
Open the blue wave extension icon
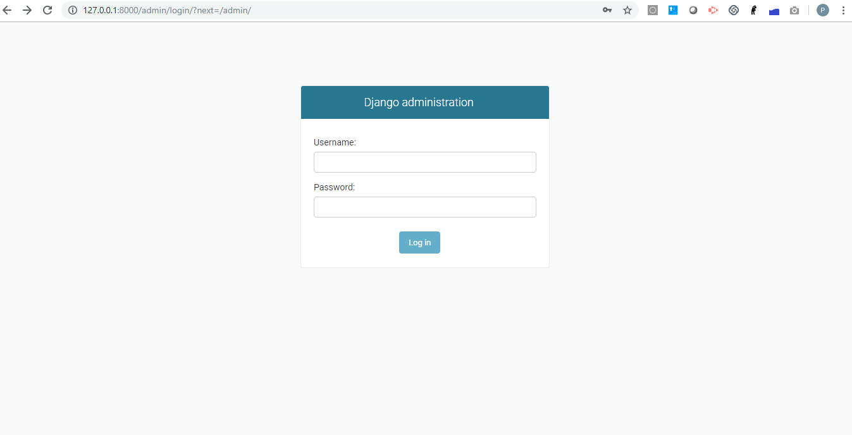(x=774, y=11)
